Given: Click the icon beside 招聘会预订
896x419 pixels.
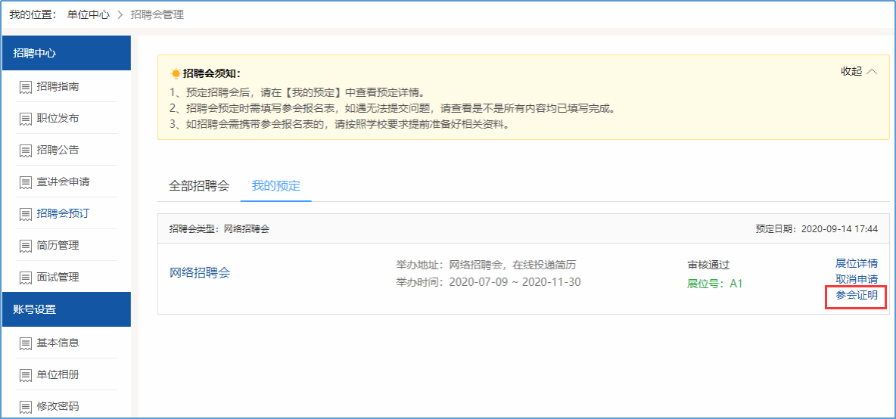Looking at the screenshot, I should coord(26,214).
